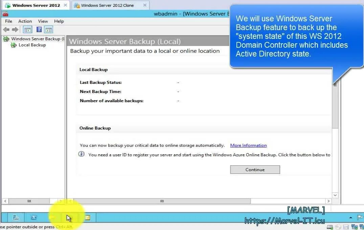Viewport: 364px width, 230px height.
Task: Open help with the question mark icon
Action: [39, 29]
